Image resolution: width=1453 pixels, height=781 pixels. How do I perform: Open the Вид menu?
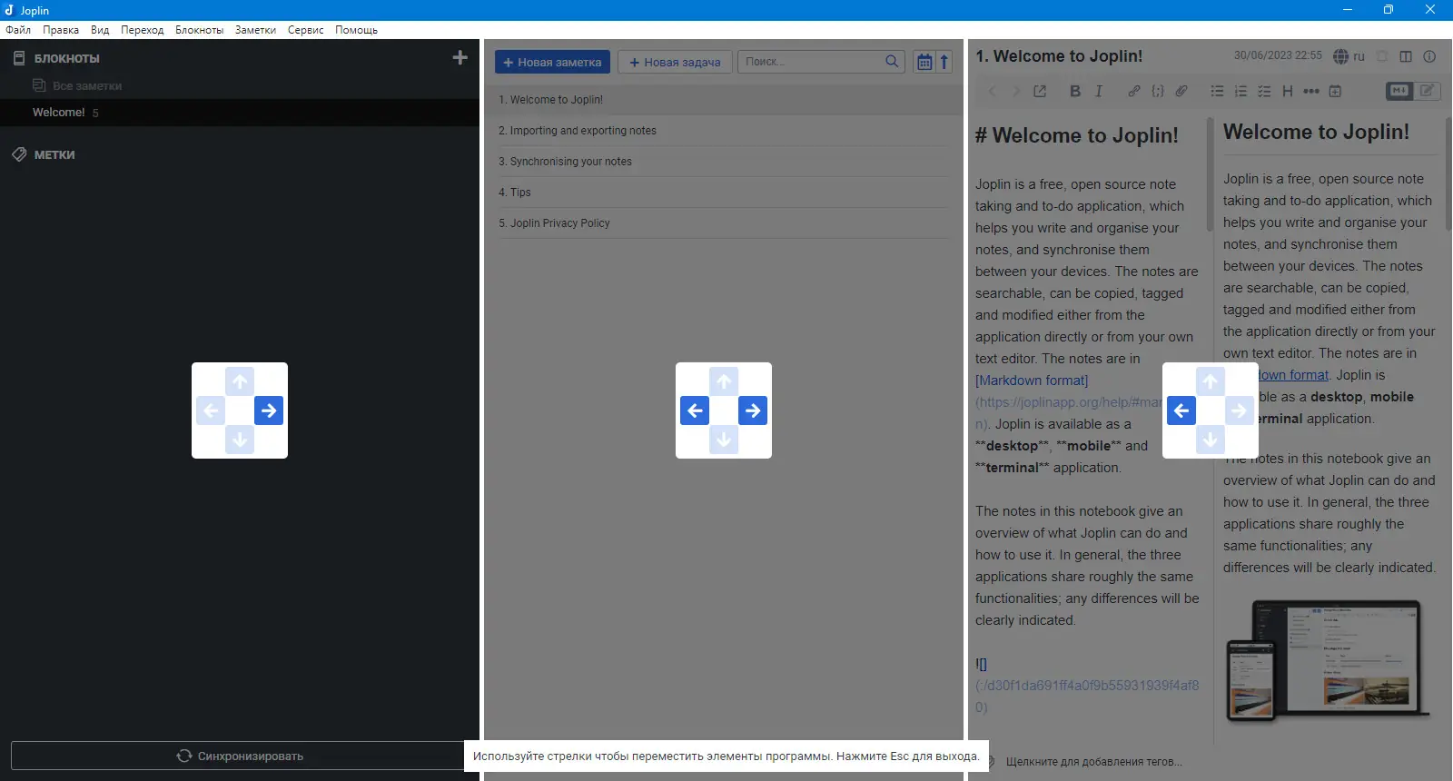coord(100,30)
